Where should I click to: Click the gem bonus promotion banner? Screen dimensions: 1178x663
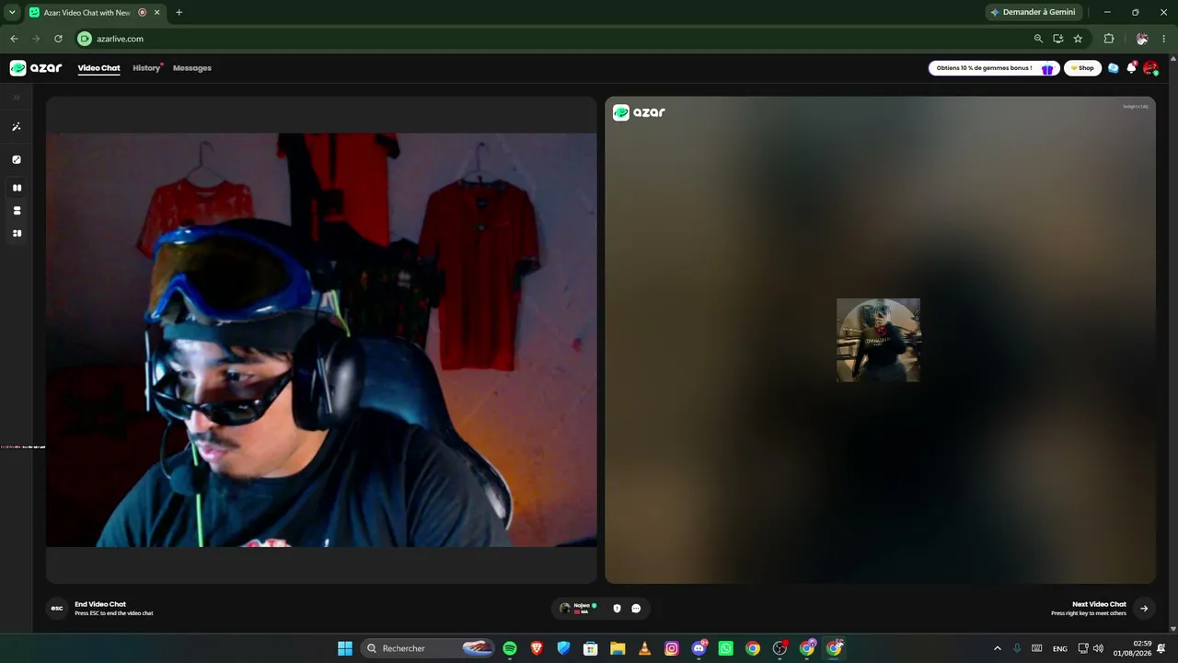click(994, 68)
